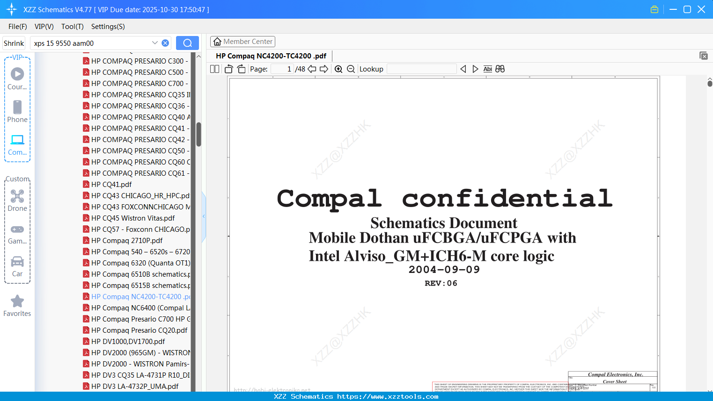
Task: Open HP DV1000,DV1700.pdf
Action: 124,341
